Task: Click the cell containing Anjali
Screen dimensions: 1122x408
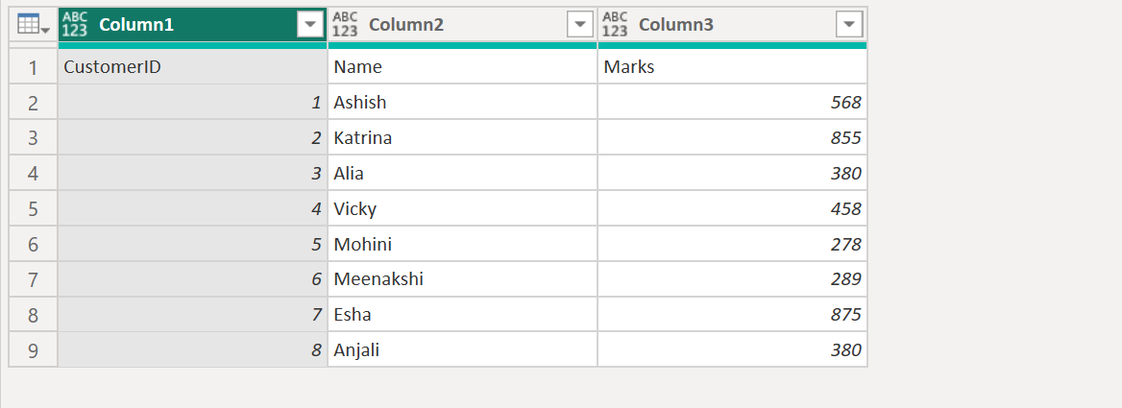Action: (461, 350)
